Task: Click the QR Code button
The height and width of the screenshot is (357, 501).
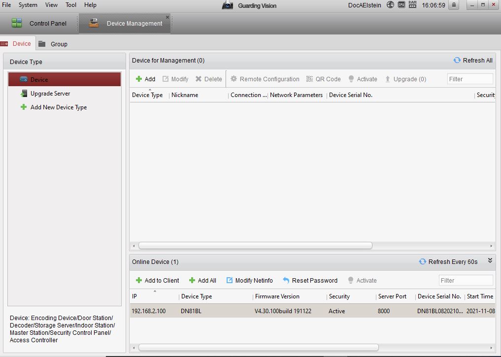Action: [x=323, y=79]
